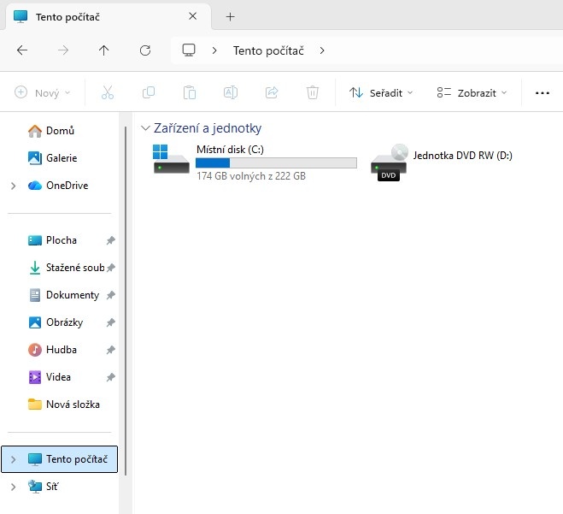
Task: Open Domů in the sidebar
Action: pos(60,131)
